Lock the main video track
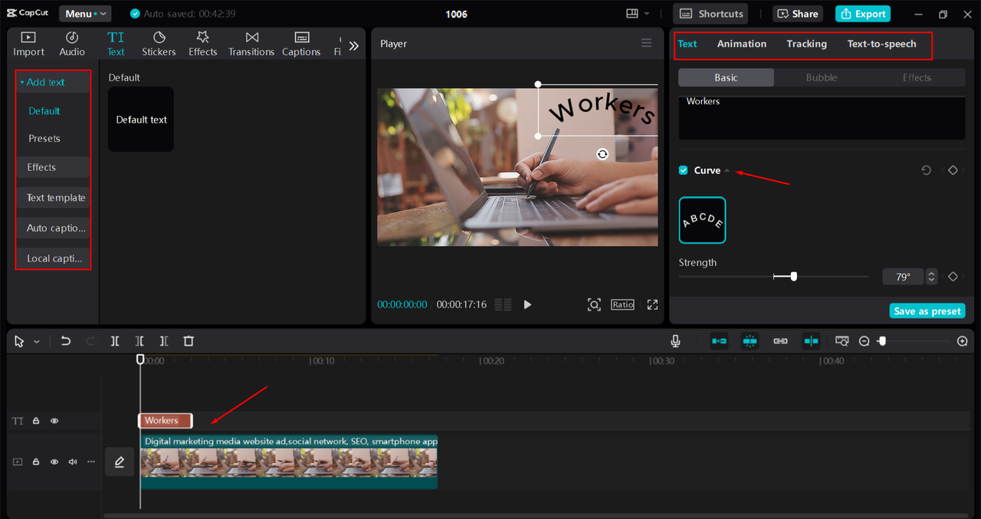The width and height of the screenshot is (981, 519). tap(36, 462)
